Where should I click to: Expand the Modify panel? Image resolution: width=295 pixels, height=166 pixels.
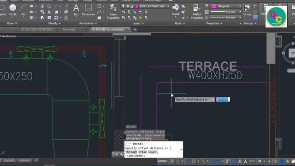pyautogui.click(x=54, y=24)
